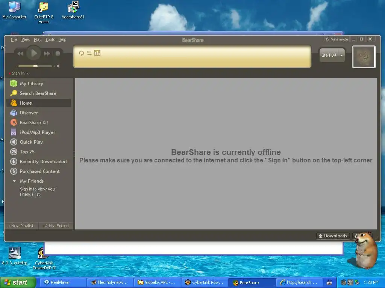
Task: Click the Start DJ button
Action: point(329,55)
